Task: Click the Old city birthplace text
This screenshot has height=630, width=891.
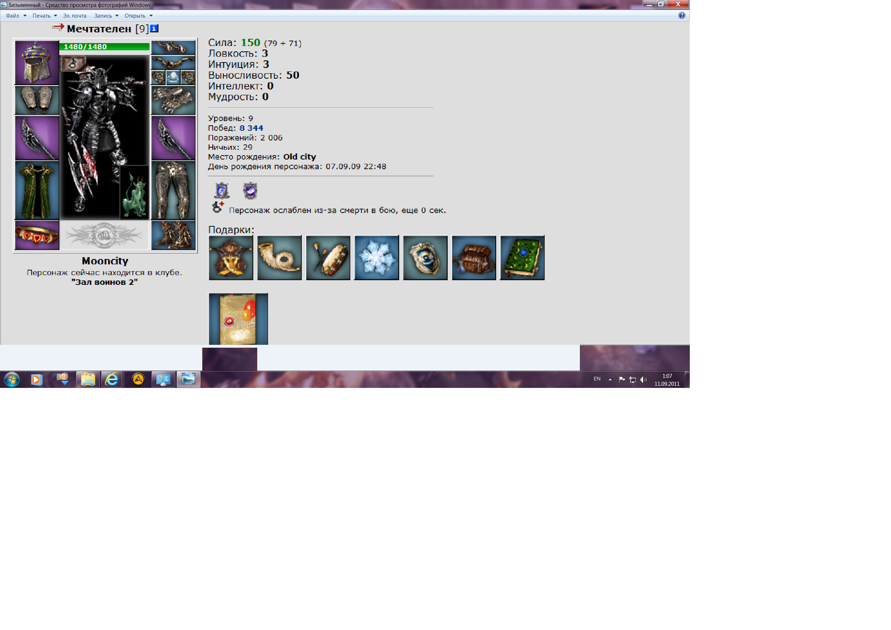Action: pyautogui.click(x=300, y=157)
